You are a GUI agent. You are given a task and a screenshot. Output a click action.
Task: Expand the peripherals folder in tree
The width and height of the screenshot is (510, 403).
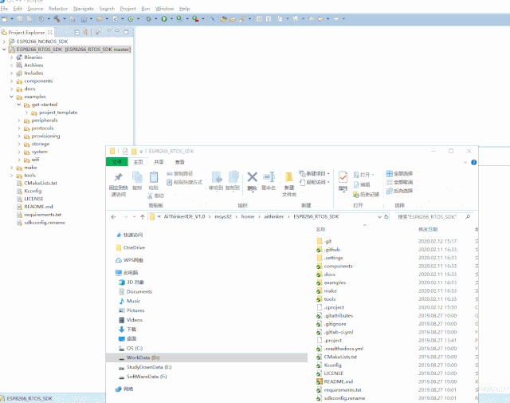(19, 121)
